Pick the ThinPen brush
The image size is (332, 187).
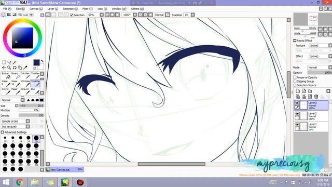click(35, 75)
